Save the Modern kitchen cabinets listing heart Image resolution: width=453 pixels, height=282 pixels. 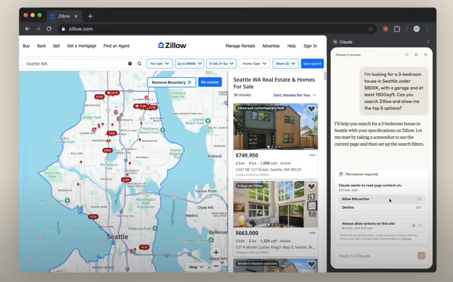311,264
